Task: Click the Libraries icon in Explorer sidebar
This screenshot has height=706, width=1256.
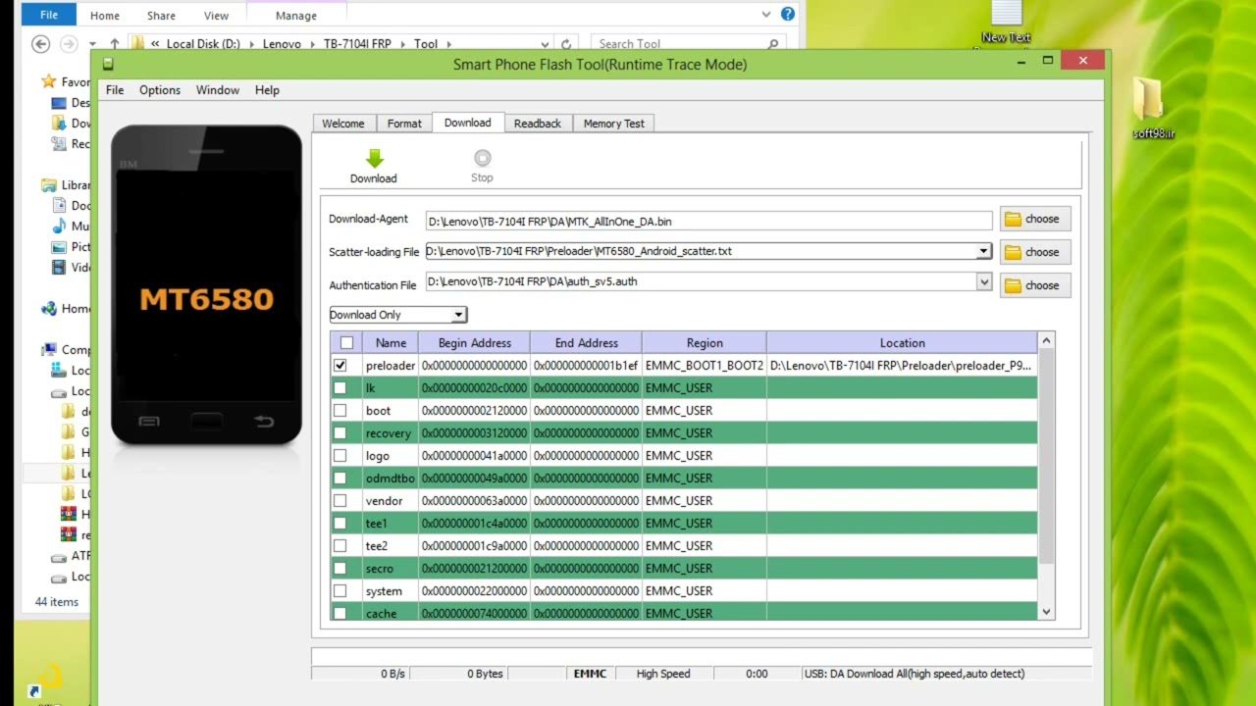Action: [49, 185]
